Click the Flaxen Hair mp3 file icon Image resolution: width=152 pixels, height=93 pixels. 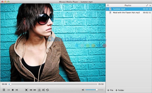point(110,13)
